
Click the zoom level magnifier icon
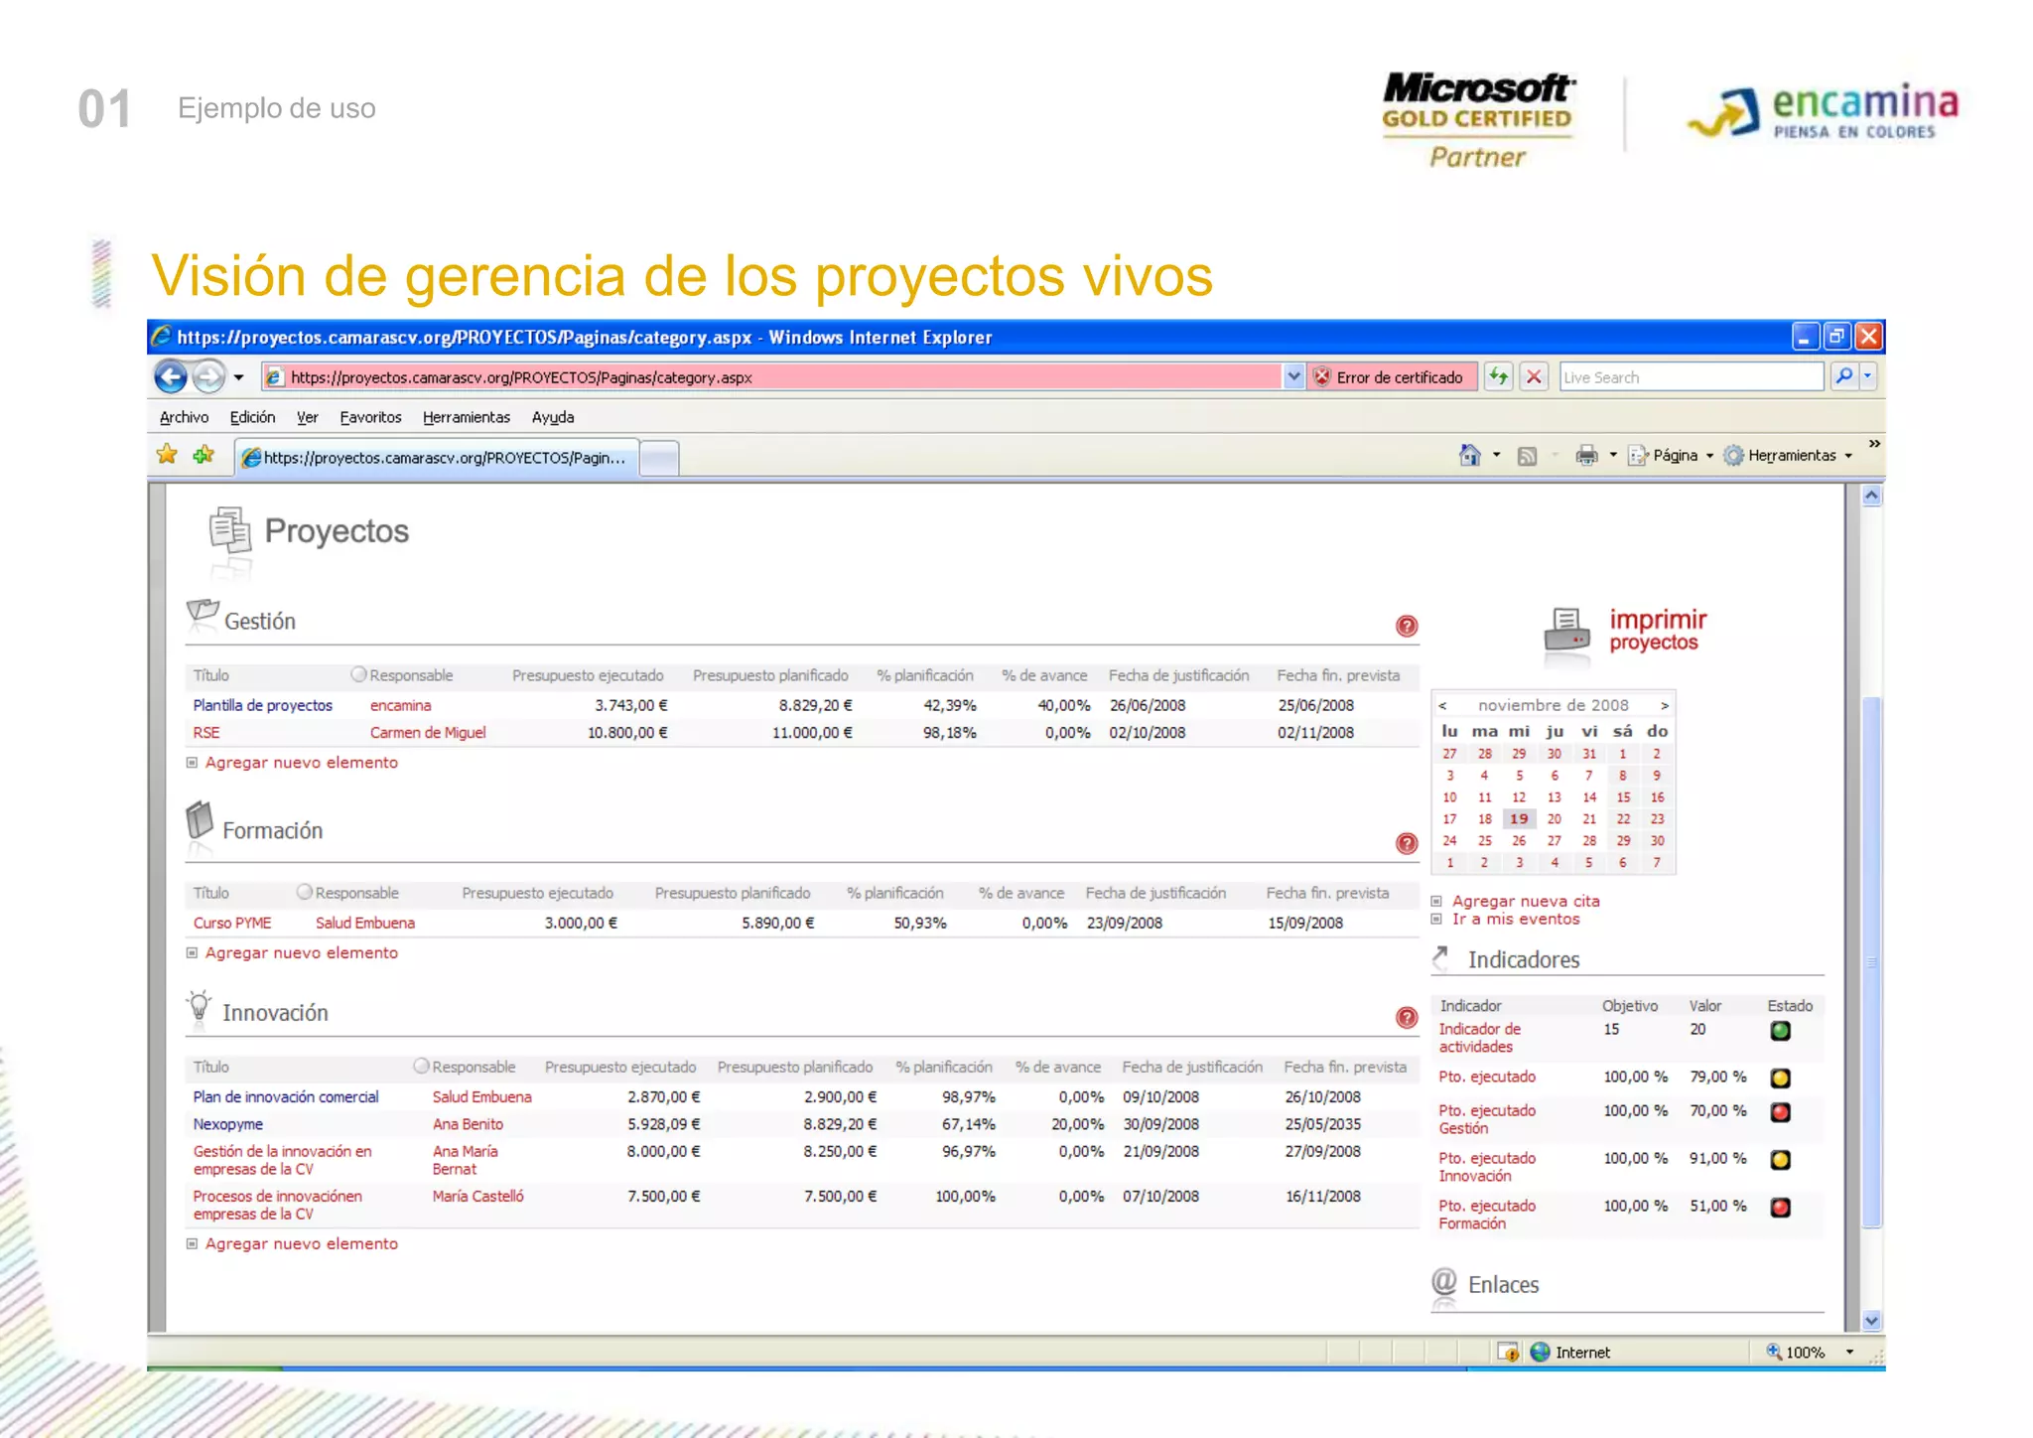1773,1352
